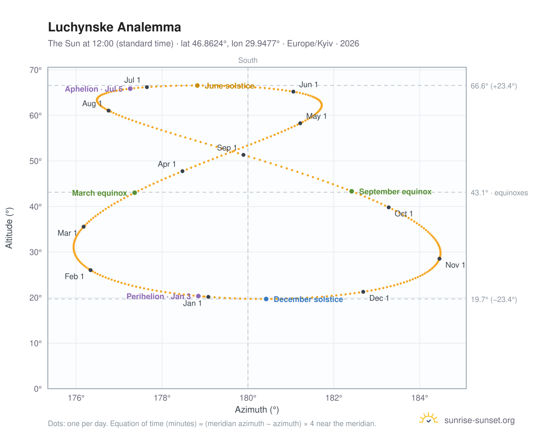Click the September equinox green dot
Image resolution: width=541 pixels, height=444 pixels.
352,191
